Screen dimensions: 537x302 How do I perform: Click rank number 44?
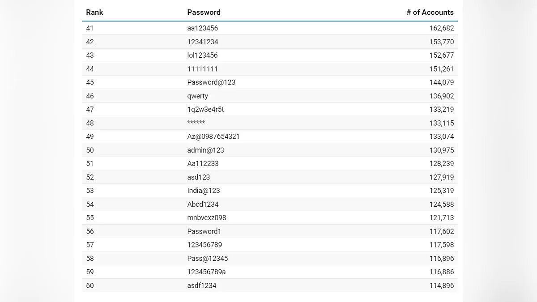[90, 69]
